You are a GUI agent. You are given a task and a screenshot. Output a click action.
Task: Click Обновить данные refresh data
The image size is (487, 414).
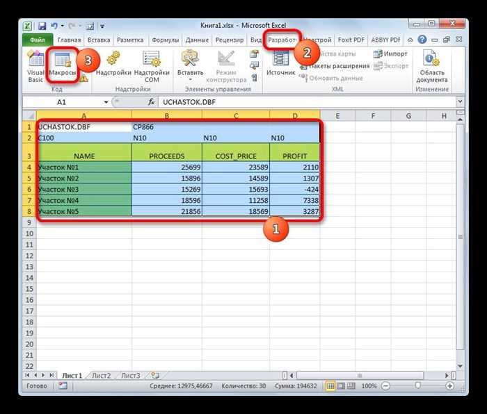331,78
